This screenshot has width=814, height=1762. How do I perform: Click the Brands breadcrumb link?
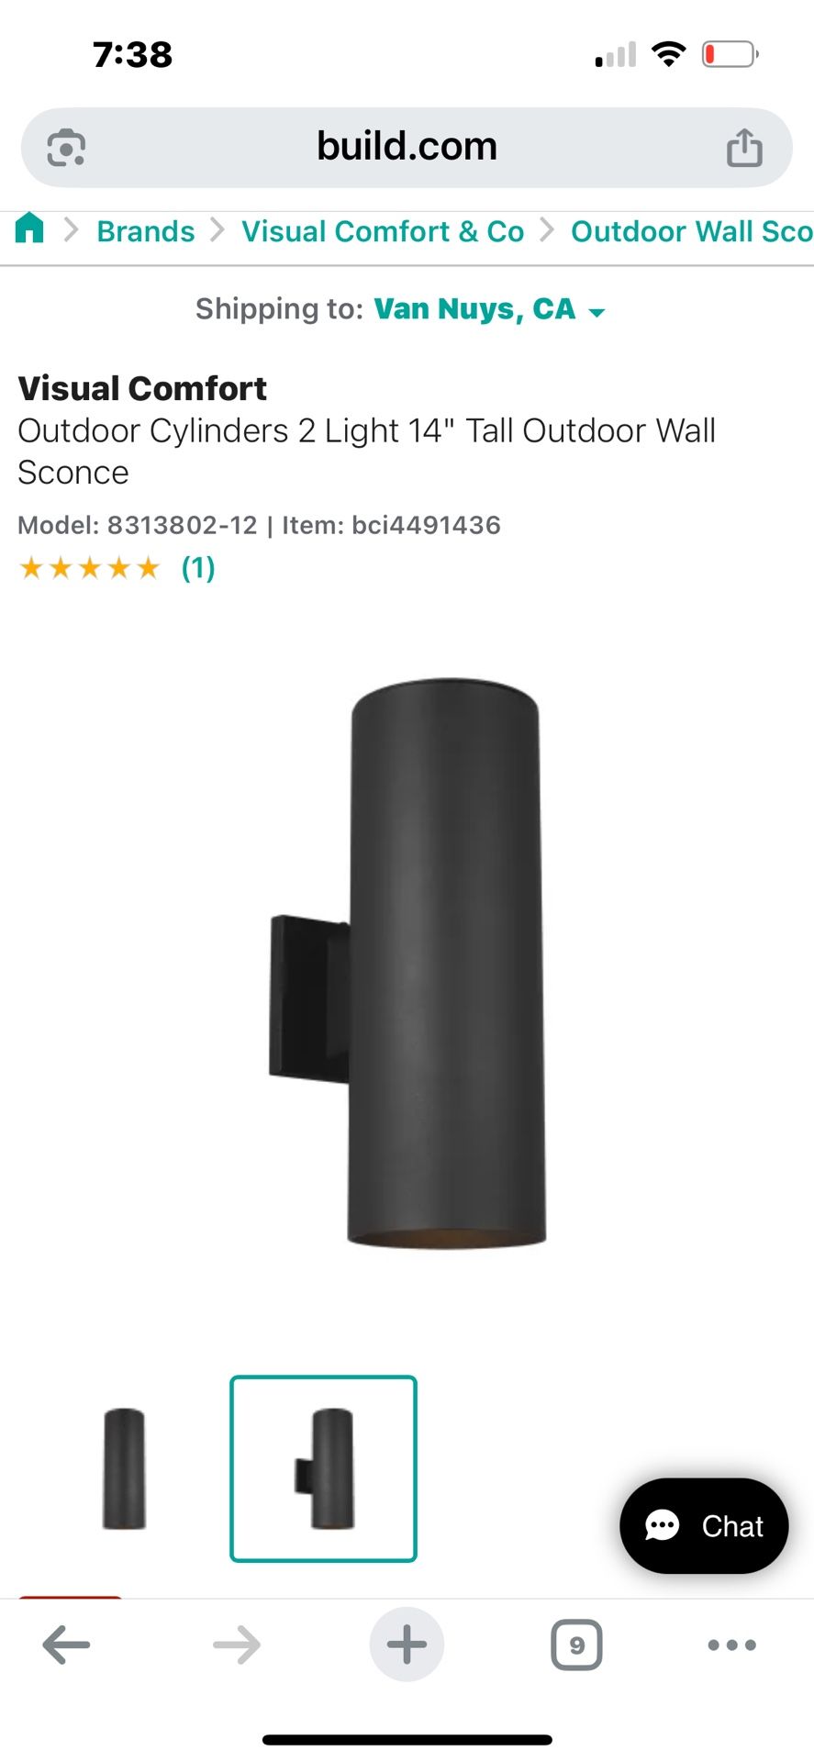(x=146, y=231)
